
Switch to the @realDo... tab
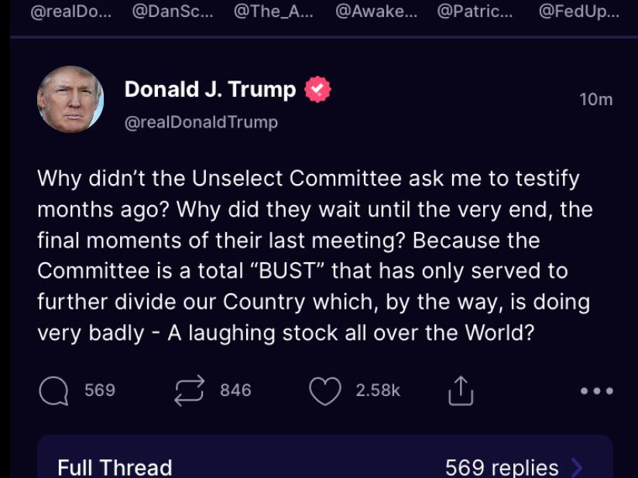click(x=70, y=12)
